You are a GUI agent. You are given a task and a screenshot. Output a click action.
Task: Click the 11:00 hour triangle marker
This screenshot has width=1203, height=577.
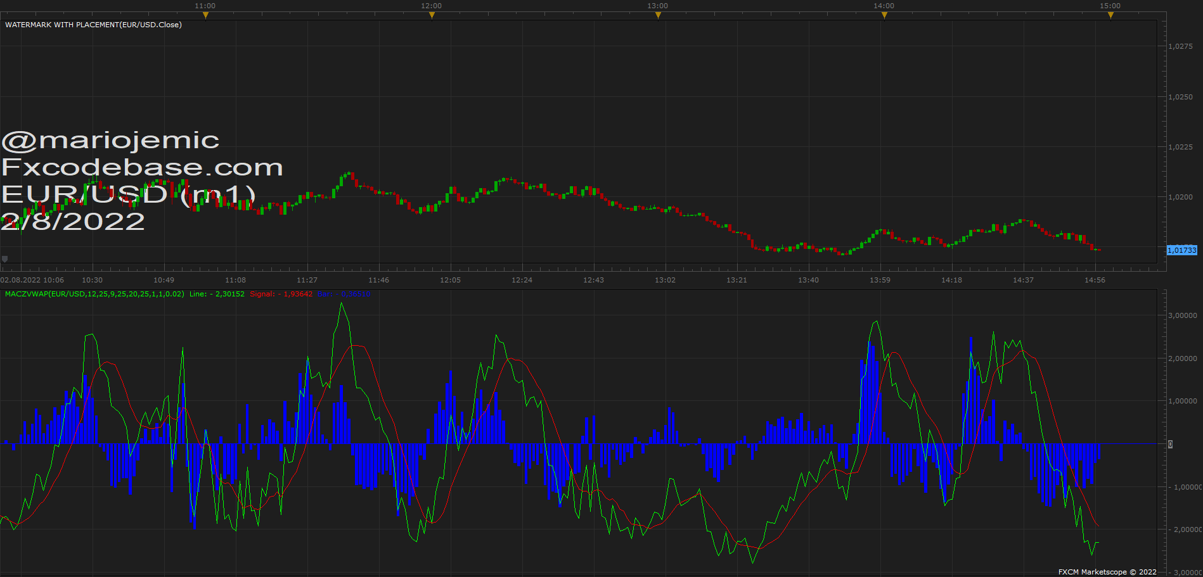point(205,15)
